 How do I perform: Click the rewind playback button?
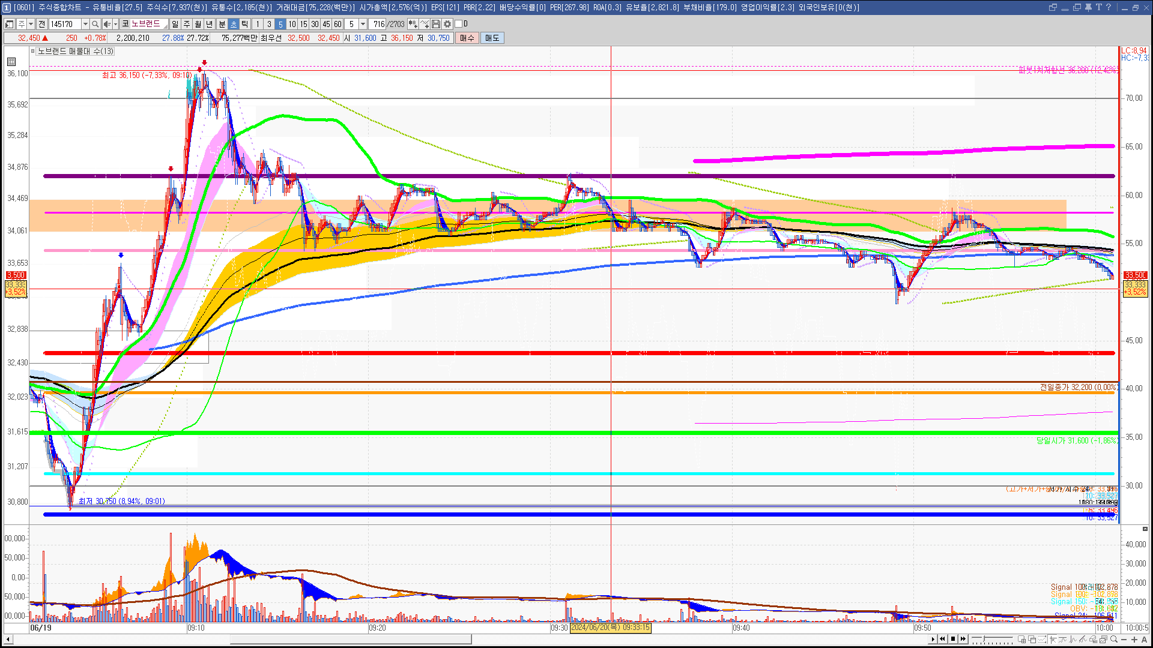[942, 639]
